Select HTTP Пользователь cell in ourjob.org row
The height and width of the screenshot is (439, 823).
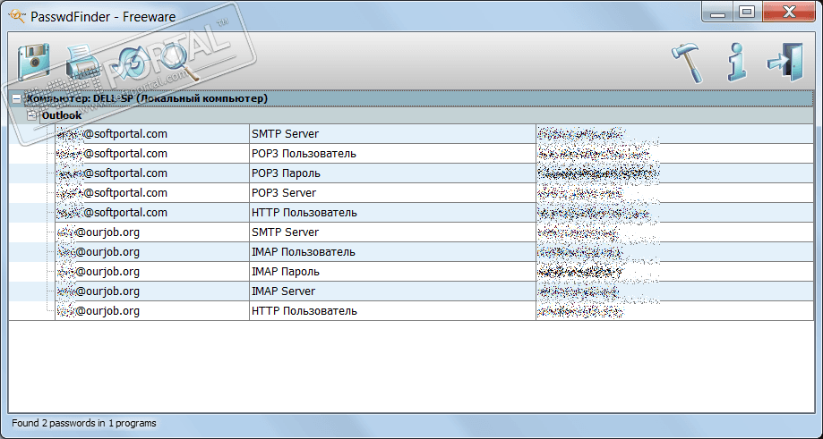click(x=392, y=310)
